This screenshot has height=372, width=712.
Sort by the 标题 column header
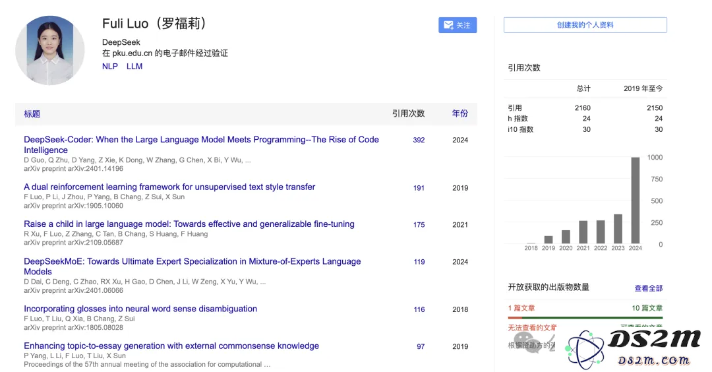[32, 114]
